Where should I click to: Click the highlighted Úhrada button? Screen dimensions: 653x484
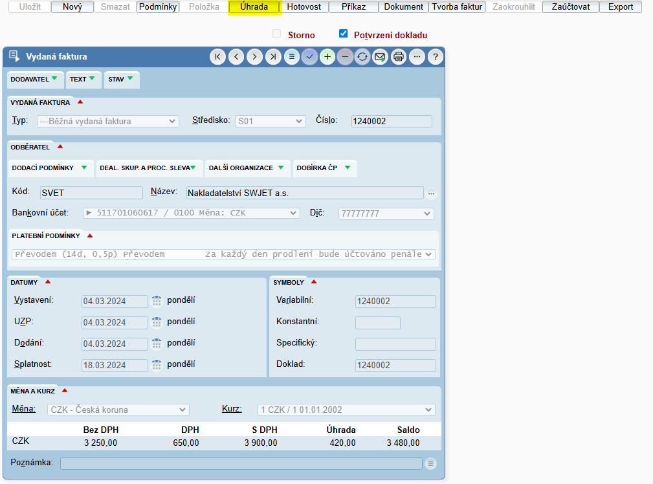254,6
